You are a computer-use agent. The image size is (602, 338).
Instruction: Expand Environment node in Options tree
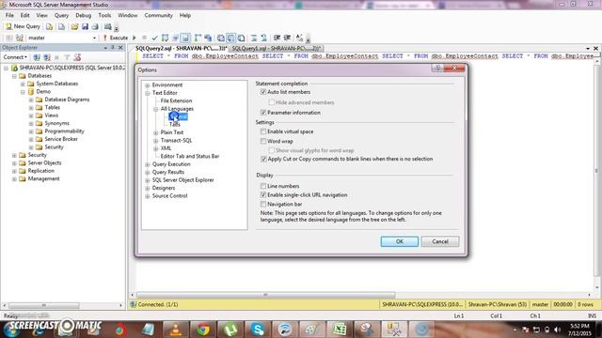pyautogui.click(x=148, y=85)
